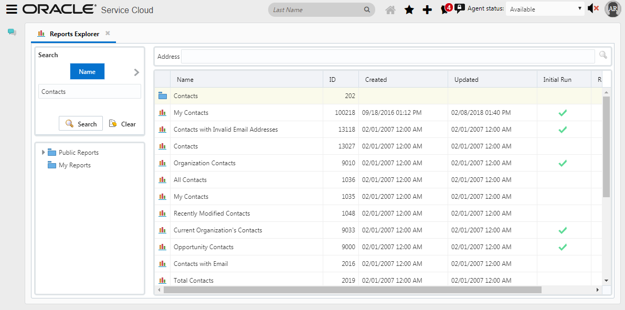Click the Name search field button

coord(87,71)
